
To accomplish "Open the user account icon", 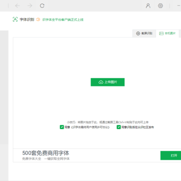I will [148, 6].
